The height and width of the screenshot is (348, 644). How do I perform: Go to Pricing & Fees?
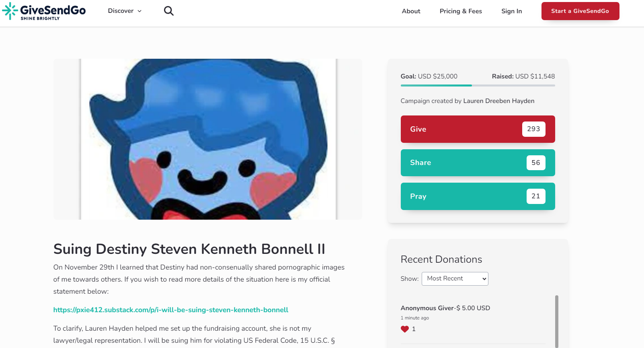click(461, 11)
